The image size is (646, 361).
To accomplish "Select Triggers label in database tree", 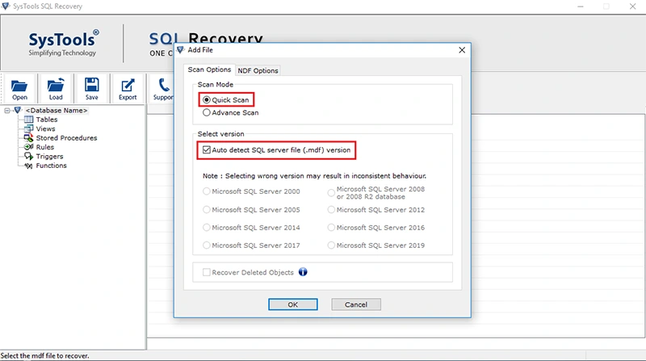I will point(49,156).
